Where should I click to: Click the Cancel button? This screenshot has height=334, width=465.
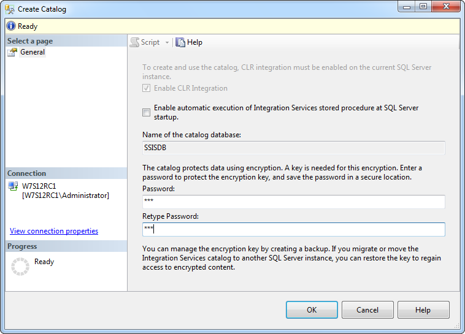(367, 310)
